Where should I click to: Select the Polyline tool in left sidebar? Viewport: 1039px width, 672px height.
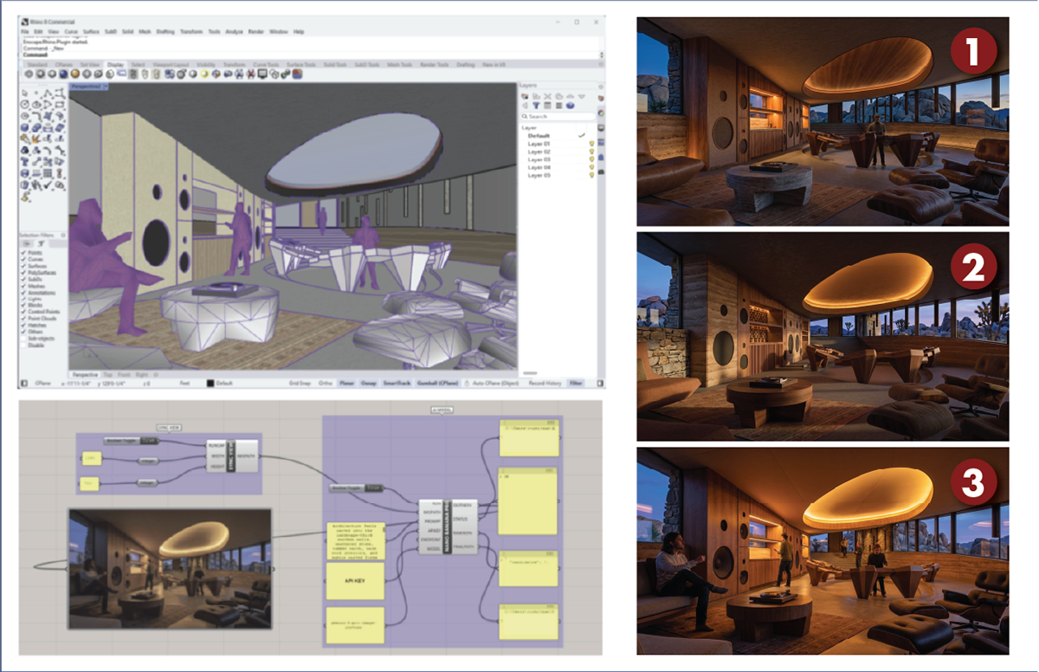tap(48, 94)
